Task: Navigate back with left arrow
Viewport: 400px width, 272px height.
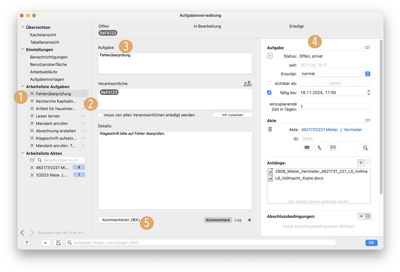Action: pos(22,233)
